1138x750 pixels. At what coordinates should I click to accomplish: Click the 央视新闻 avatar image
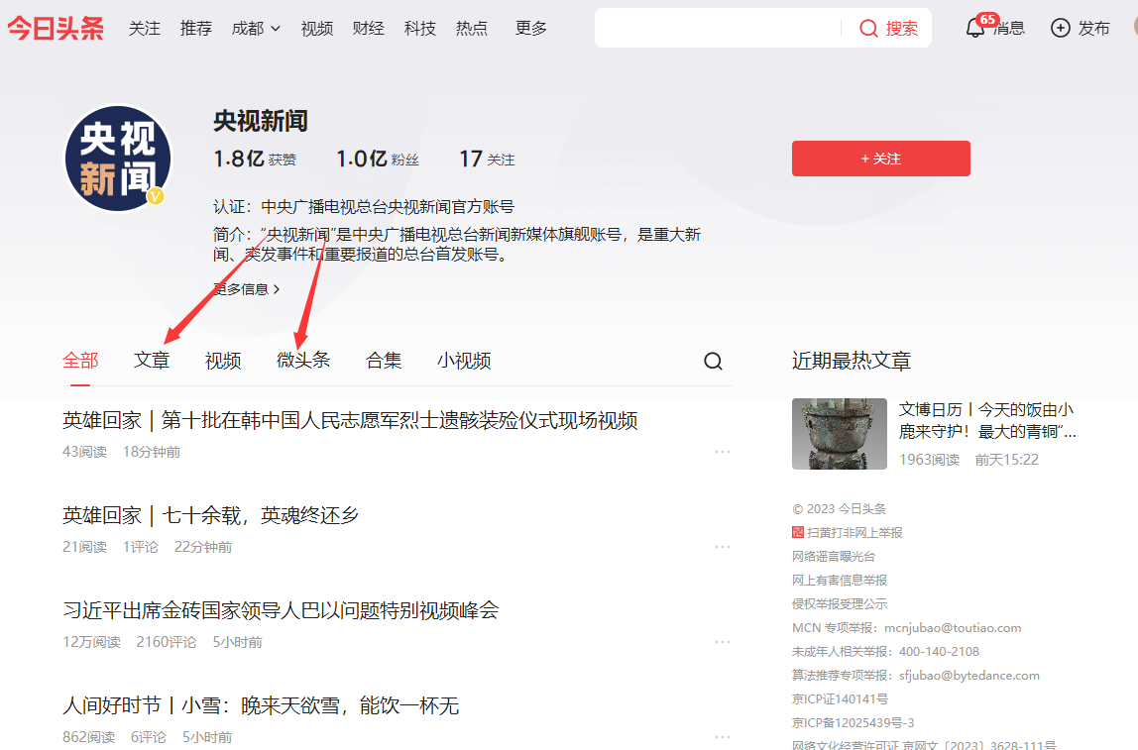point(118,159)
